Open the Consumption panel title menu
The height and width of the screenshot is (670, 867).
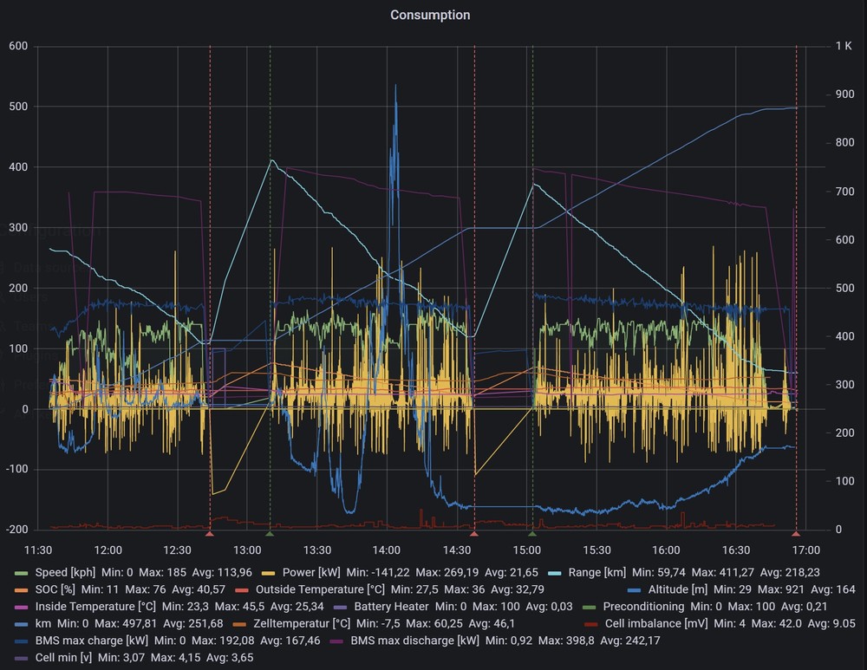pyautogui.click(x=430, y=15)
